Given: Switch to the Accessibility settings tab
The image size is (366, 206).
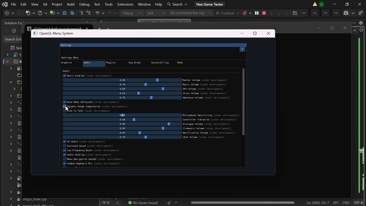Looking at the screenshot, I should click(x=160, y=63).
